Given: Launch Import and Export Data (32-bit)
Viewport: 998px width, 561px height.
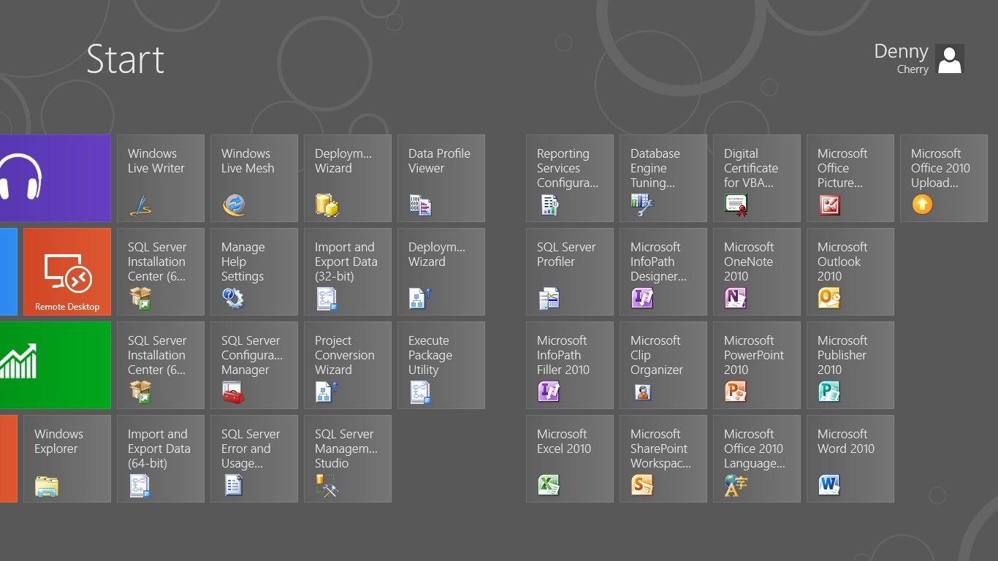Looking at the screenshot, I should pos(348,272).
